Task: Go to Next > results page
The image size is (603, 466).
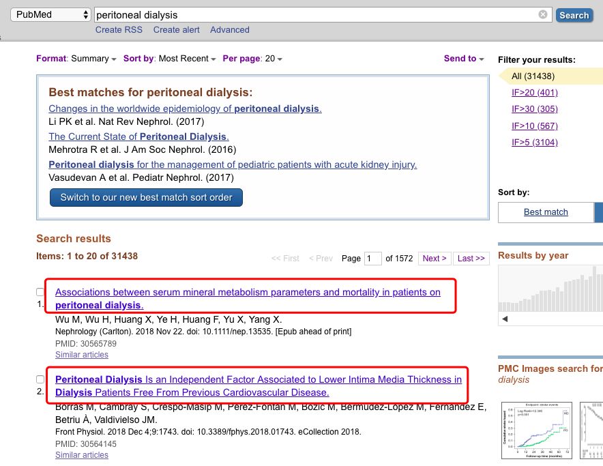Action: [x=435, y=258]
